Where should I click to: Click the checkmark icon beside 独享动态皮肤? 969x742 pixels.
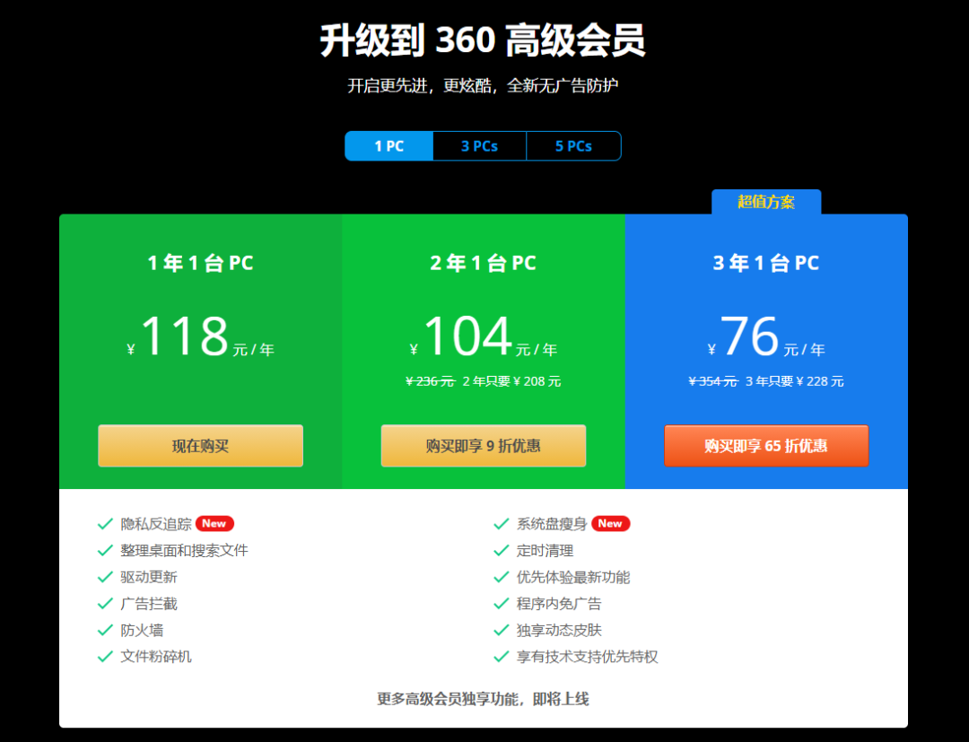(500, 630)
